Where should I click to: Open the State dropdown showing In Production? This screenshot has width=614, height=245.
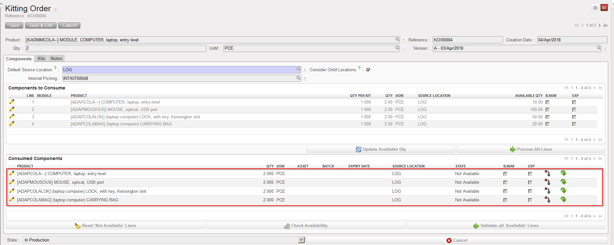301,240
